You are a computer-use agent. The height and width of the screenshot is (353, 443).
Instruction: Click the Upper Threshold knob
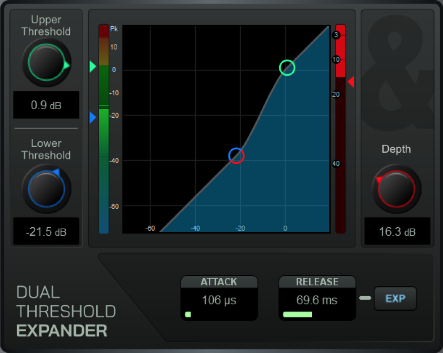46,62
